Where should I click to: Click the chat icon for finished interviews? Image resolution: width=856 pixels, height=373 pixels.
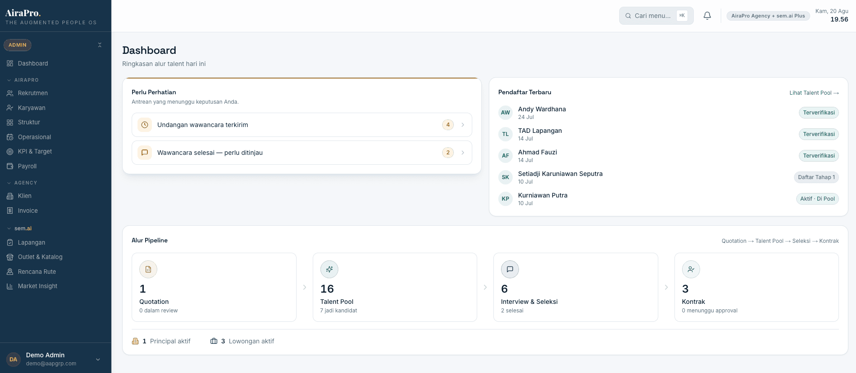pyautogui.click(x=145, y=153)
